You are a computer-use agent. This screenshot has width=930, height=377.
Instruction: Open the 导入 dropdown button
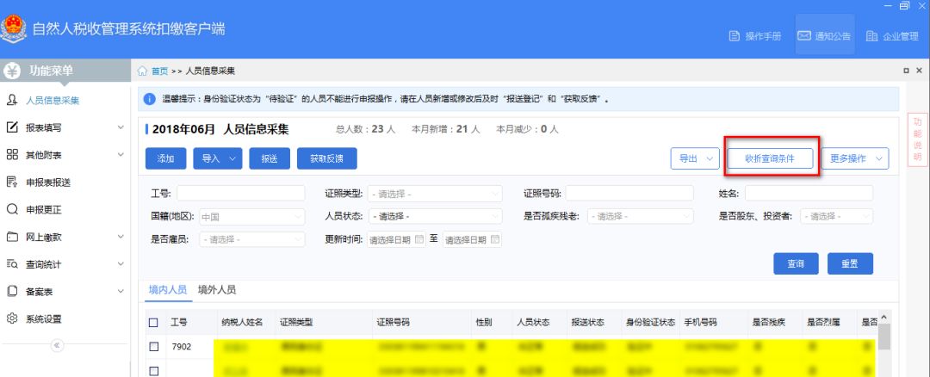click(x=218, y=158)
